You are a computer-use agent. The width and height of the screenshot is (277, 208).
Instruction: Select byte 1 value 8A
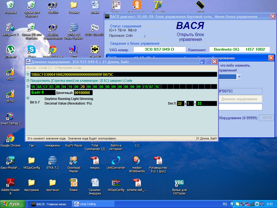point(39,87)
